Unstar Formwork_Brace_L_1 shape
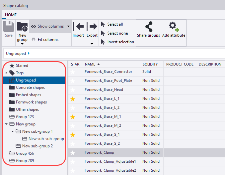Viewport: 225px width, 175px height. 73,99
